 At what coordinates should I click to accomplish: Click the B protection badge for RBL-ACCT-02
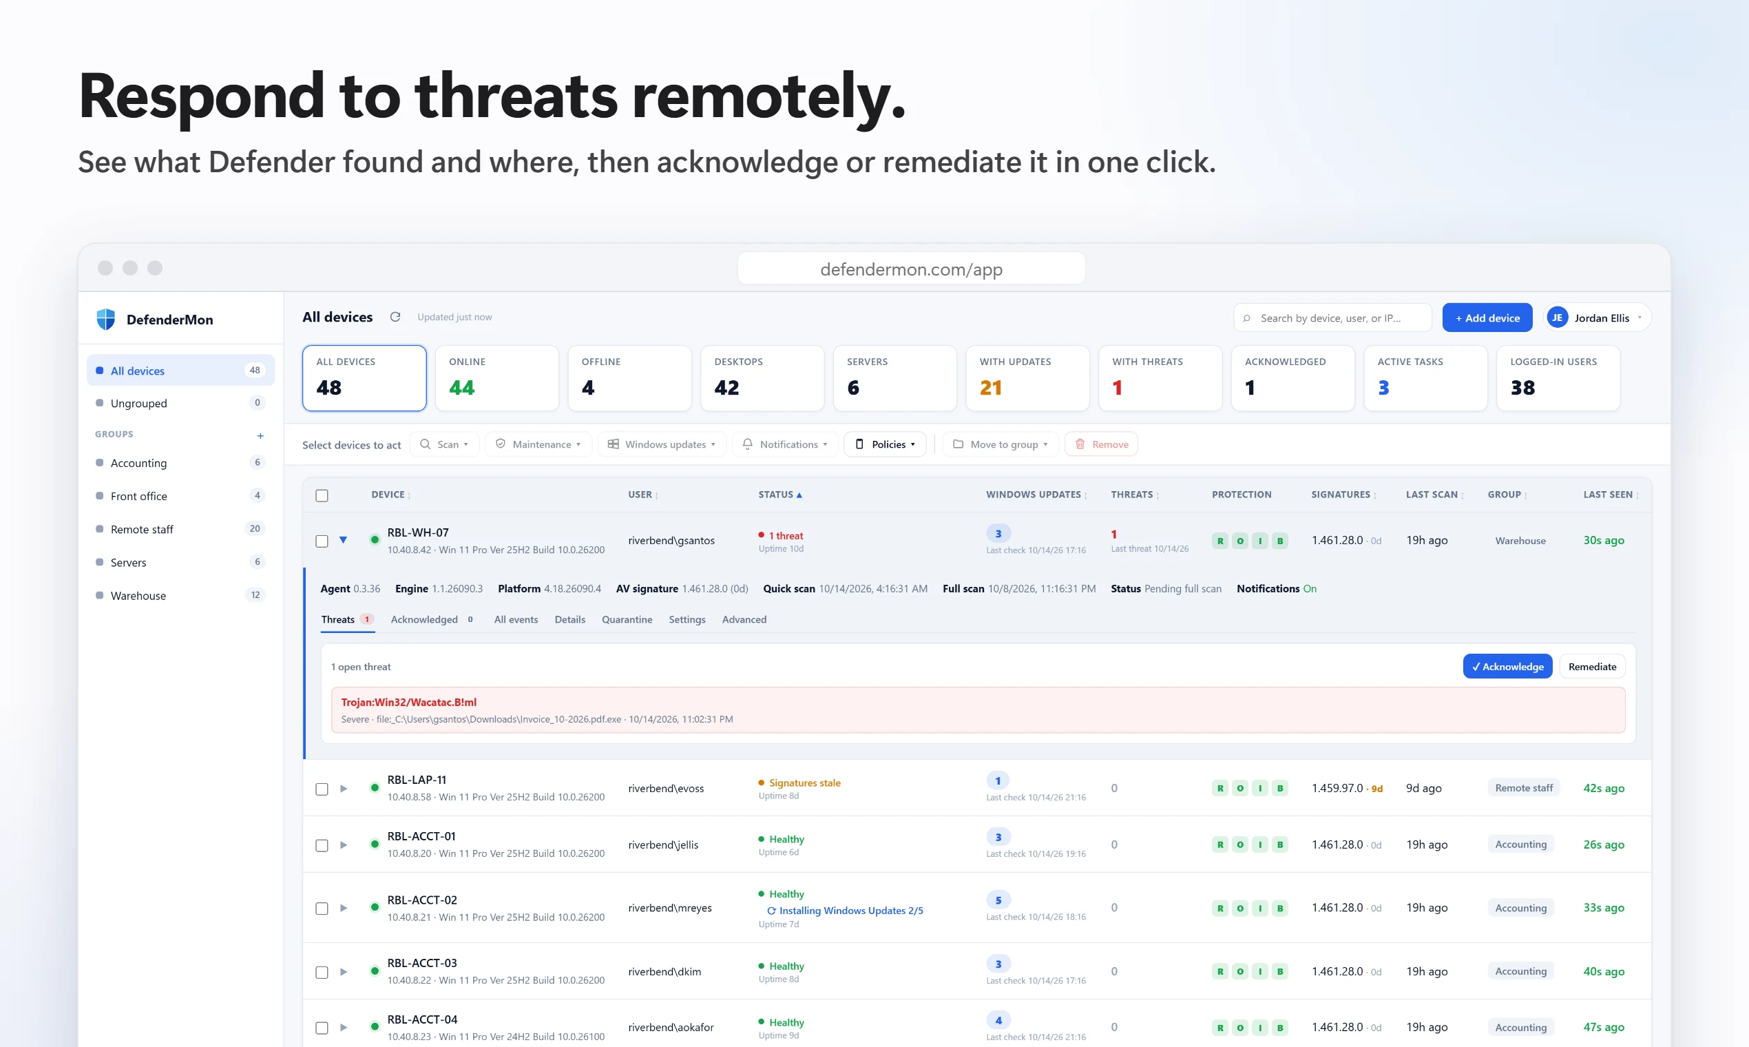1279,908
